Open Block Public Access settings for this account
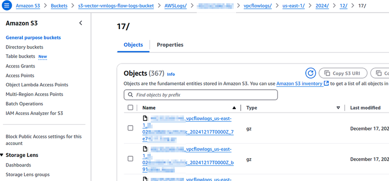Image resolution: width=389 pixels, height=181 pixels. [x=44, y=140]
